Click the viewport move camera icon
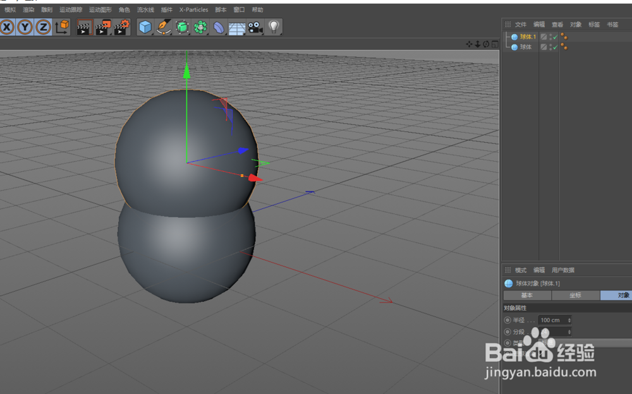The width and height of the screenshot is (632, 394). pyautogui.click(x=469, y=44)
